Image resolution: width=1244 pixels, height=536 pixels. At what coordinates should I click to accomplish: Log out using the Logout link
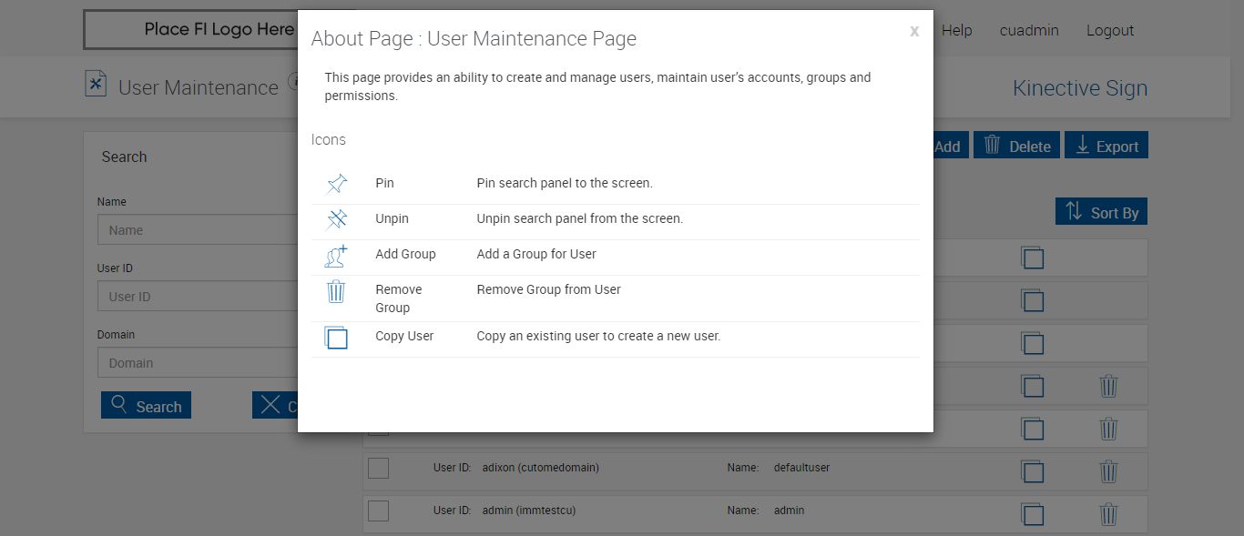point(1110,30)
